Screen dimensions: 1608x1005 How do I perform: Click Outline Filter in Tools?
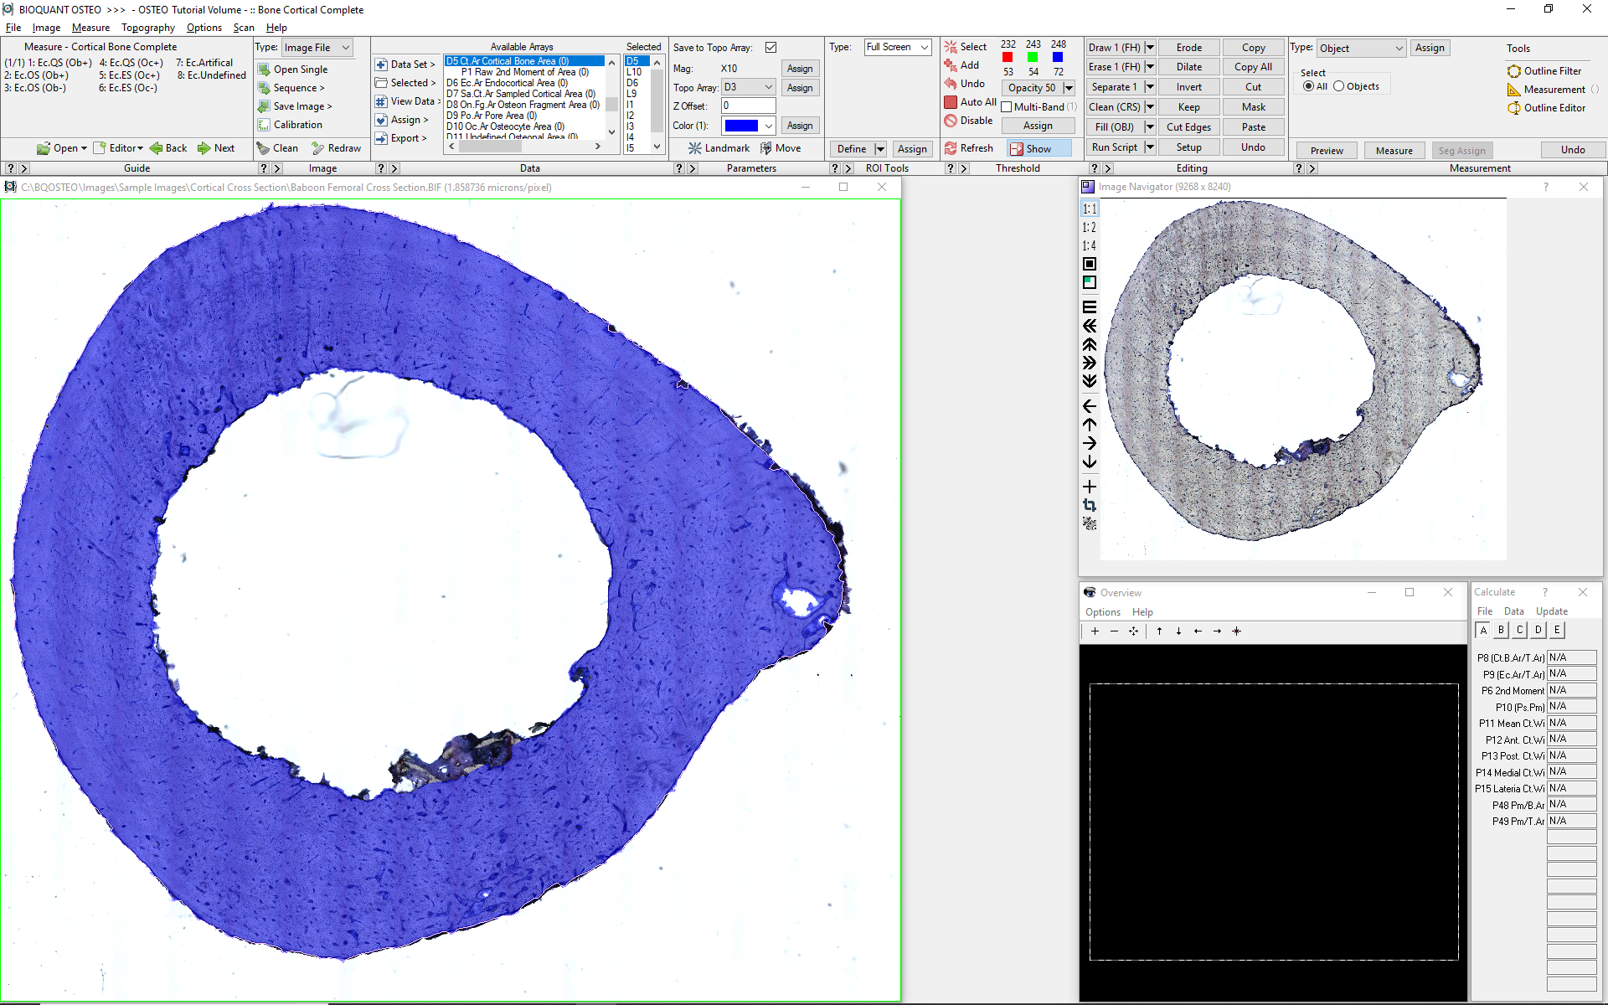point(1544,71)
